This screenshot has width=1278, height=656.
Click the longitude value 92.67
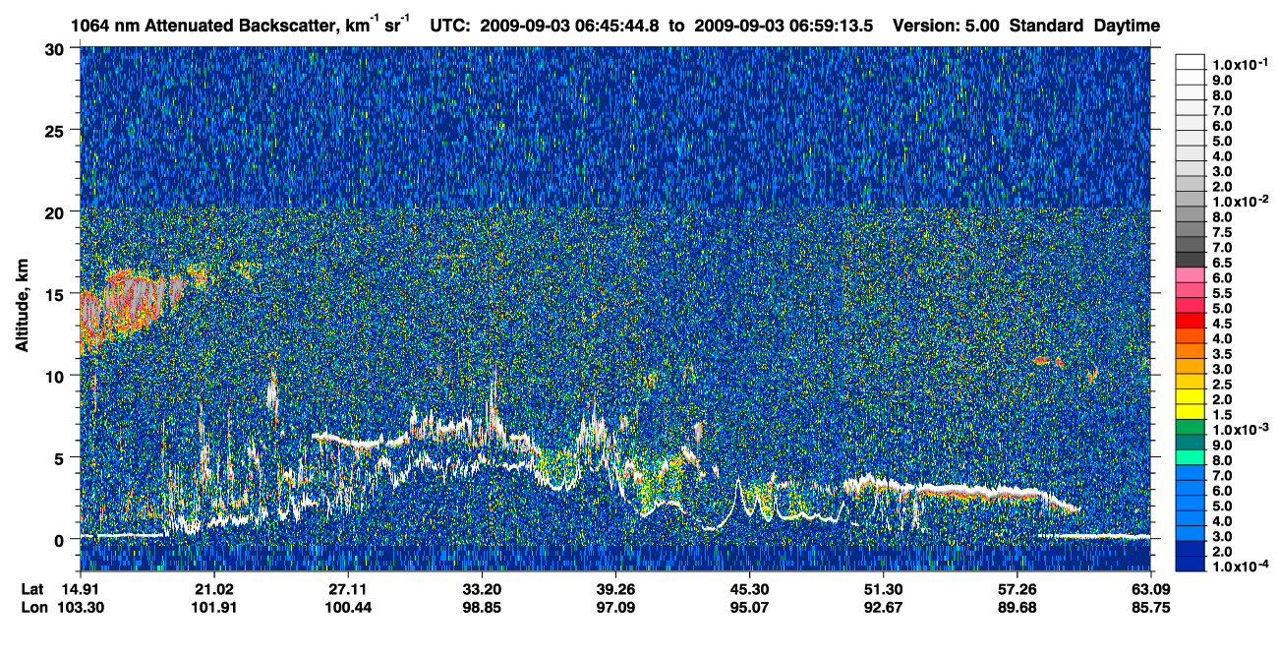tap(883, 607)
